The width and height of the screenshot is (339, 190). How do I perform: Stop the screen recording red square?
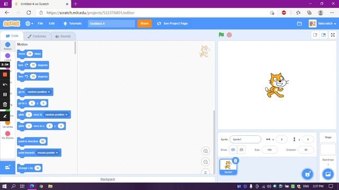5,74
